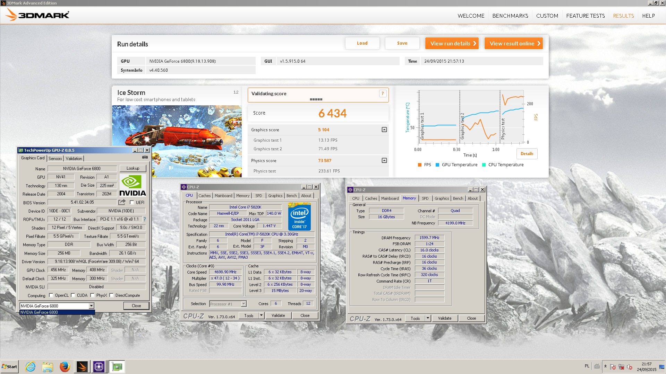Switch to GPU-Z taskbar icon

pos(117,367)
